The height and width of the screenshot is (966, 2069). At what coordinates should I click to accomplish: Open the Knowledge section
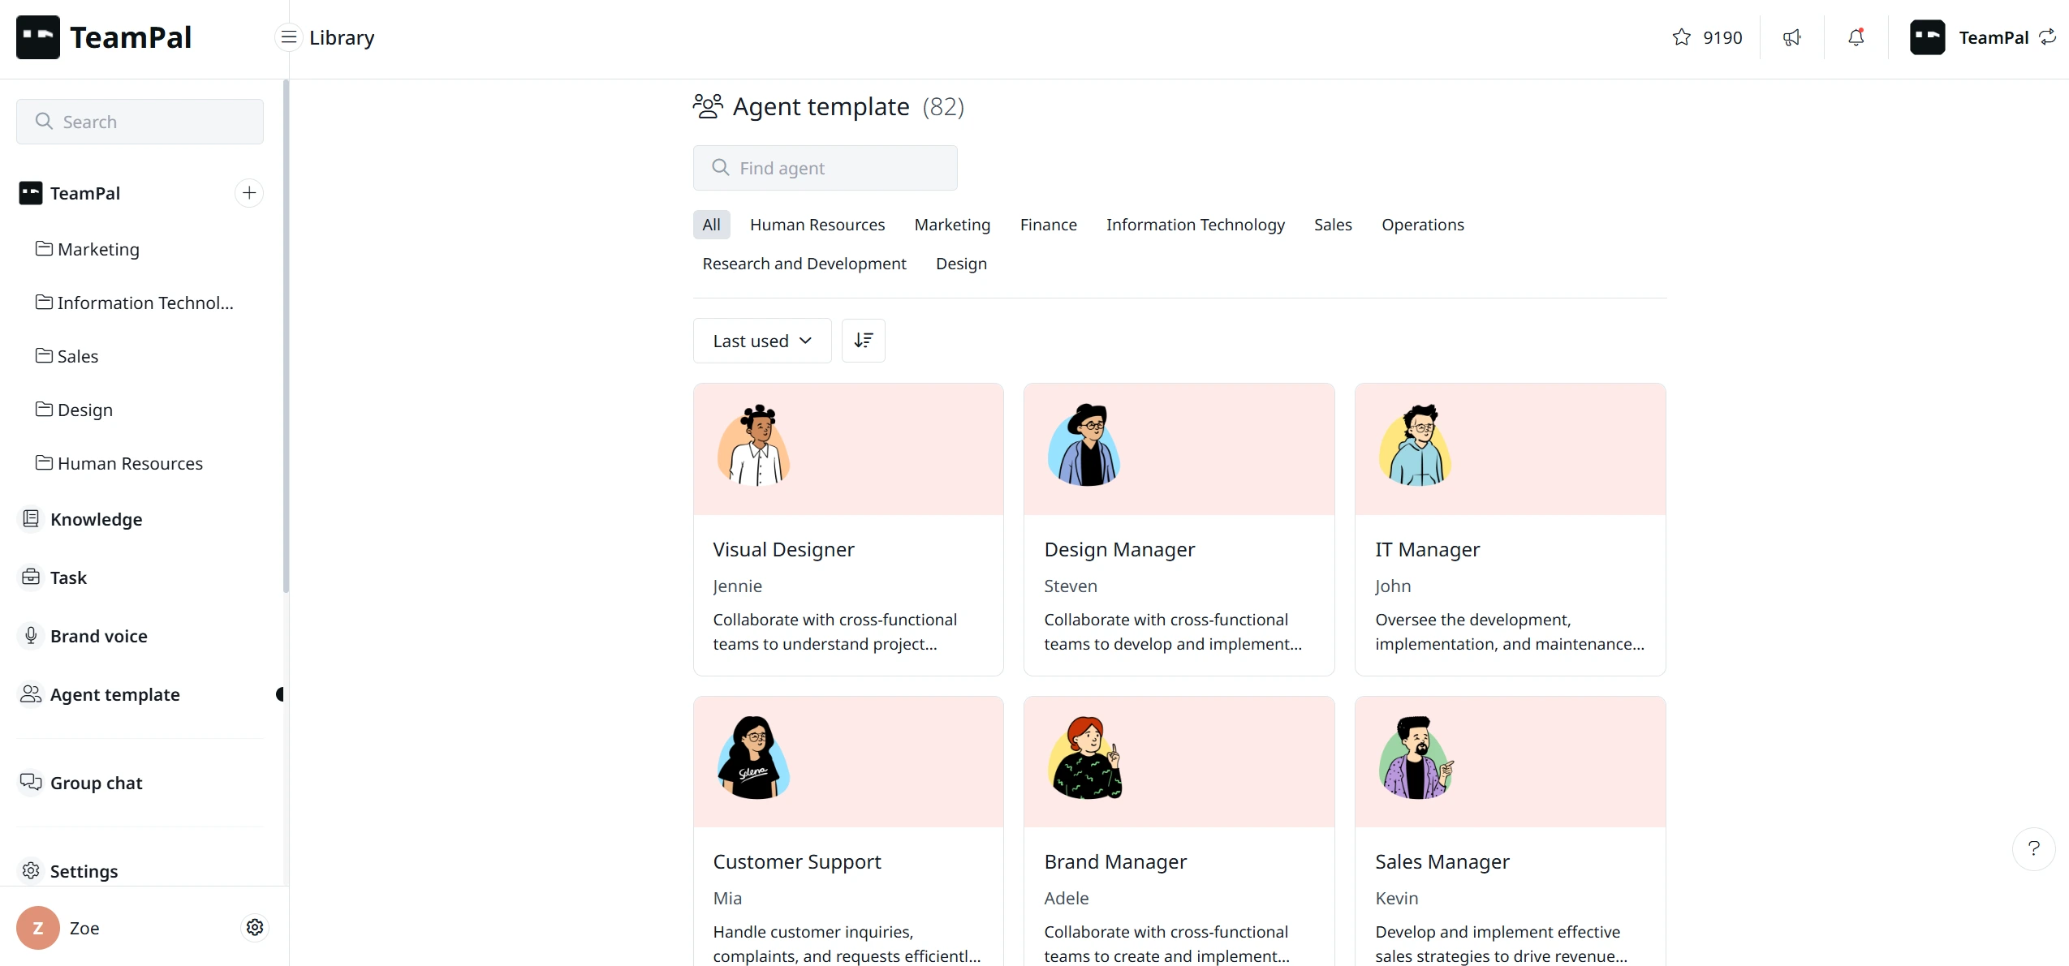(x=96, y=519)
